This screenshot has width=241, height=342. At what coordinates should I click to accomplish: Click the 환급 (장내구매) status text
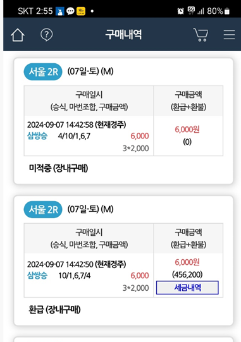point(54,310)
